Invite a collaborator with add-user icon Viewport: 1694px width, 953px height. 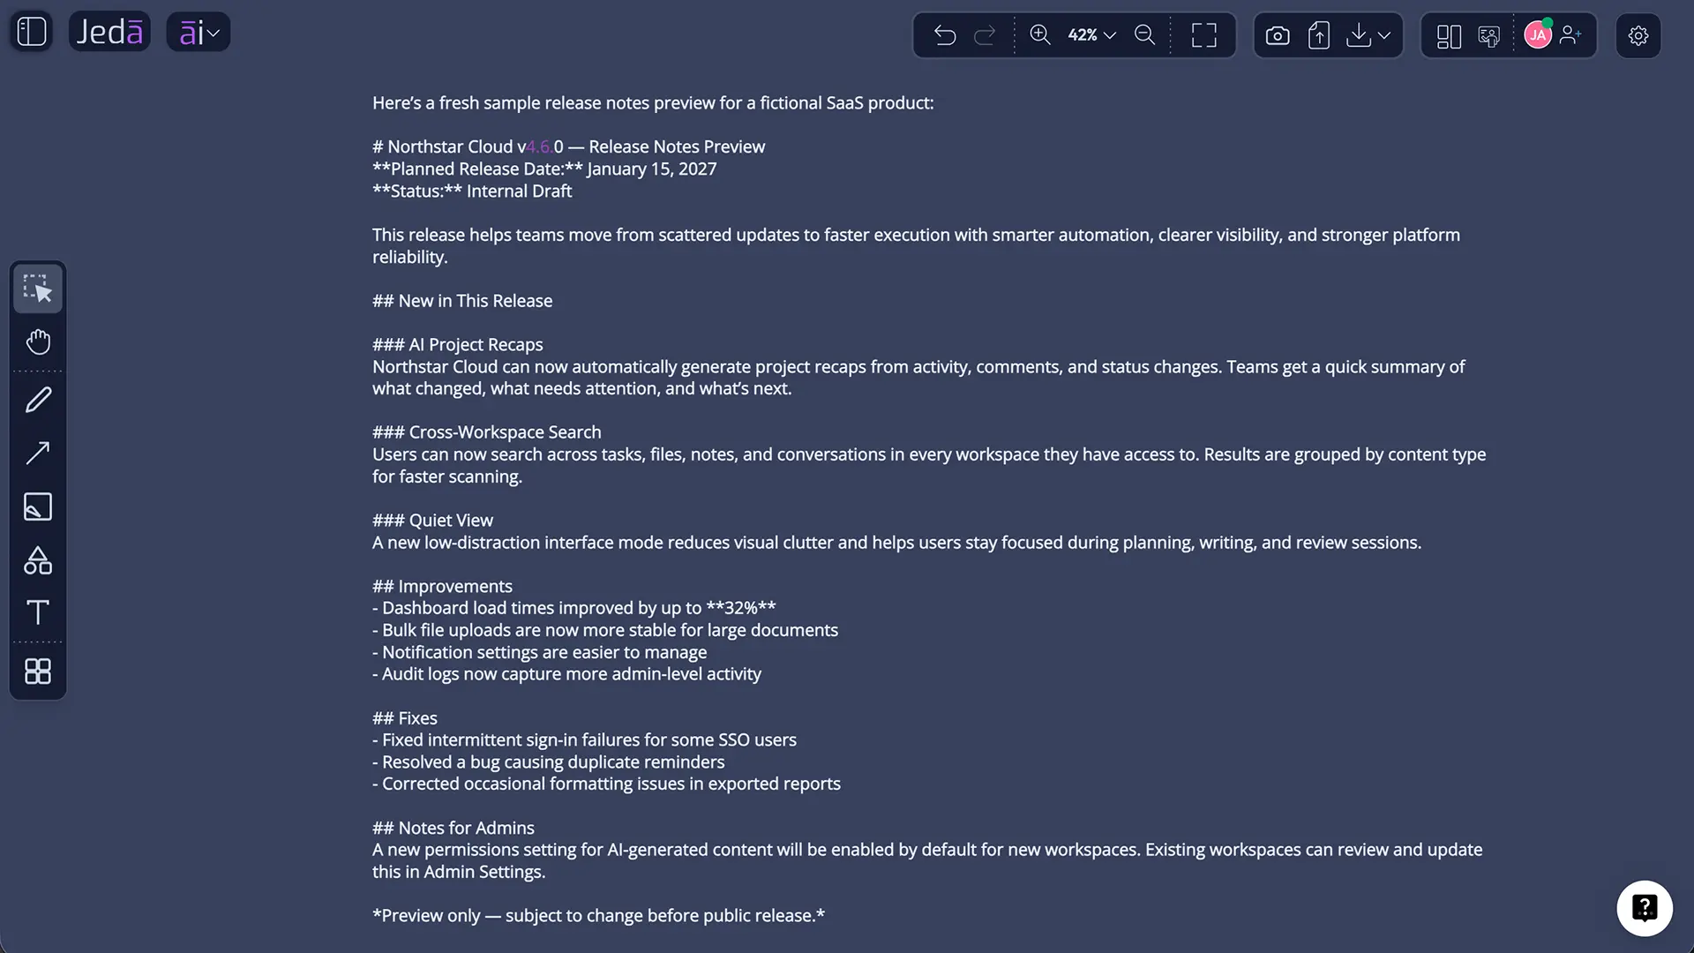pyautogui.click(x=1570, y=34)
